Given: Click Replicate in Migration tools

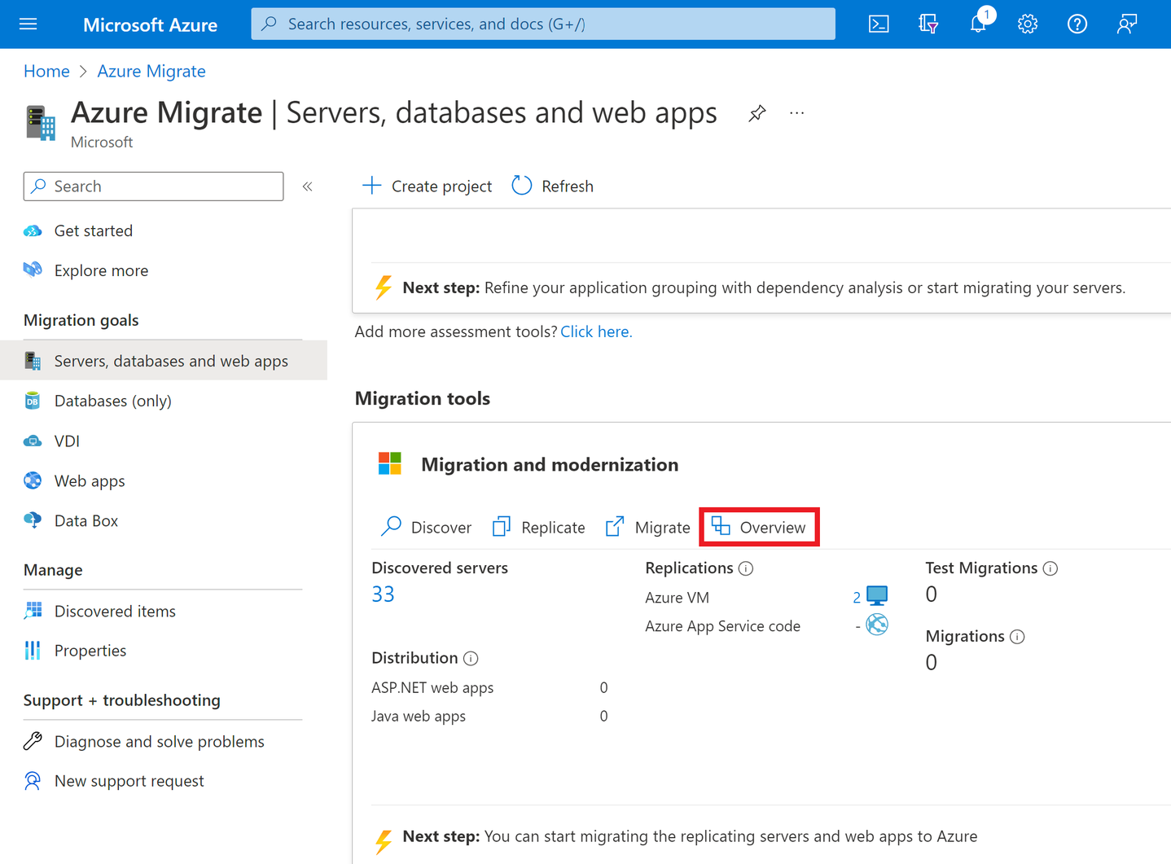Looking at the screenshot, I should point(538,527).
